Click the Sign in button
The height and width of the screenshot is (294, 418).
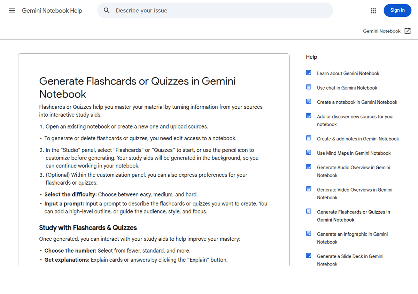(397, 10)
